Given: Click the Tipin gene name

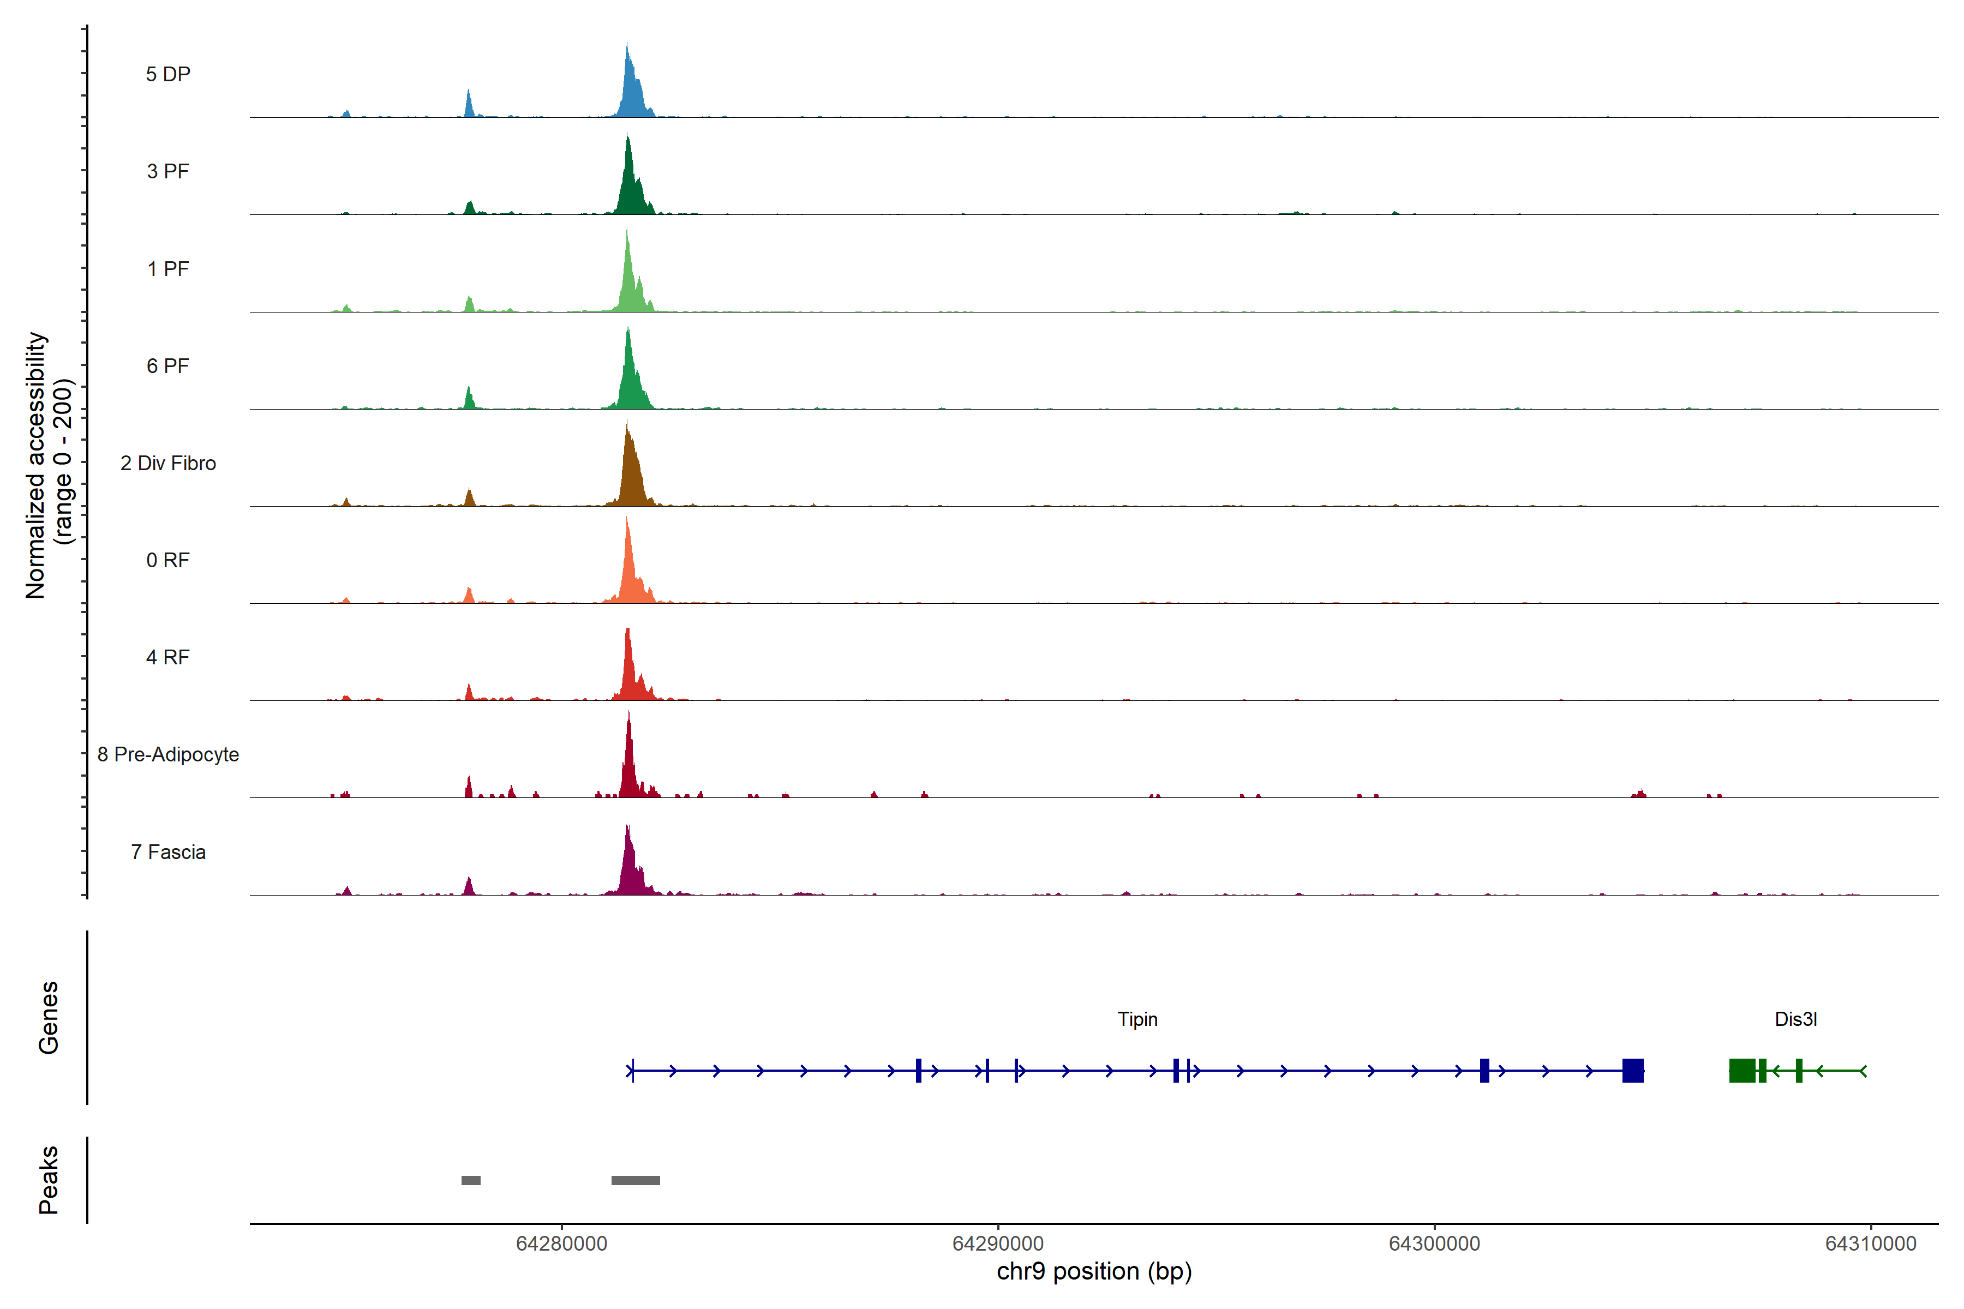Looking at the screenshot, I should [x=1137, y=1019].
